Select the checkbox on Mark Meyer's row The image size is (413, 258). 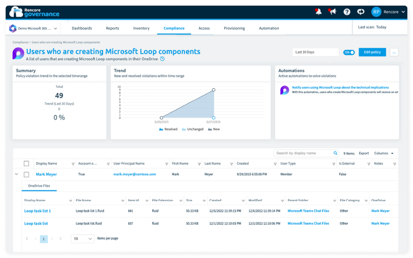pos(26,174)
